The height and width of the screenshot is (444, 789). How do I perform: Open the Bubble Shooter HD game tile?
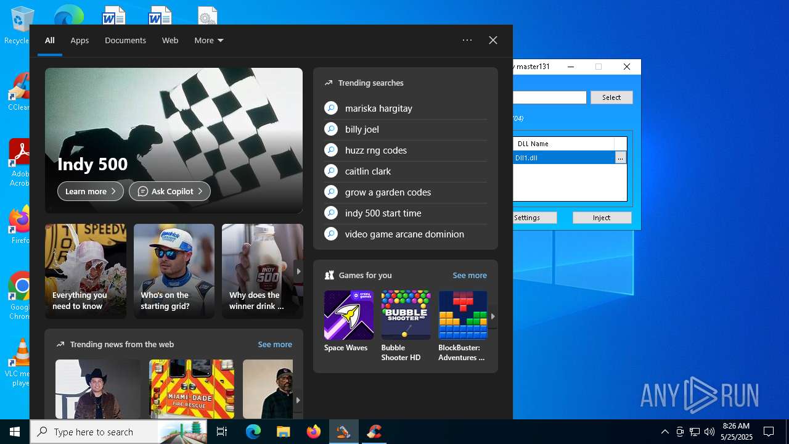[x=406, y=326]
